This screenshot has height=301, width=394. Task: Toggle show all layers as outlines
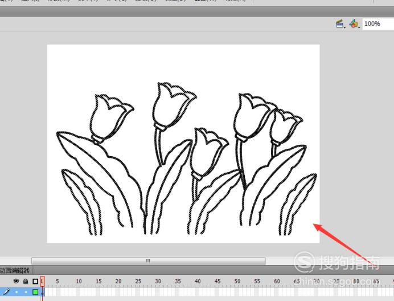(x=35, y=281)
